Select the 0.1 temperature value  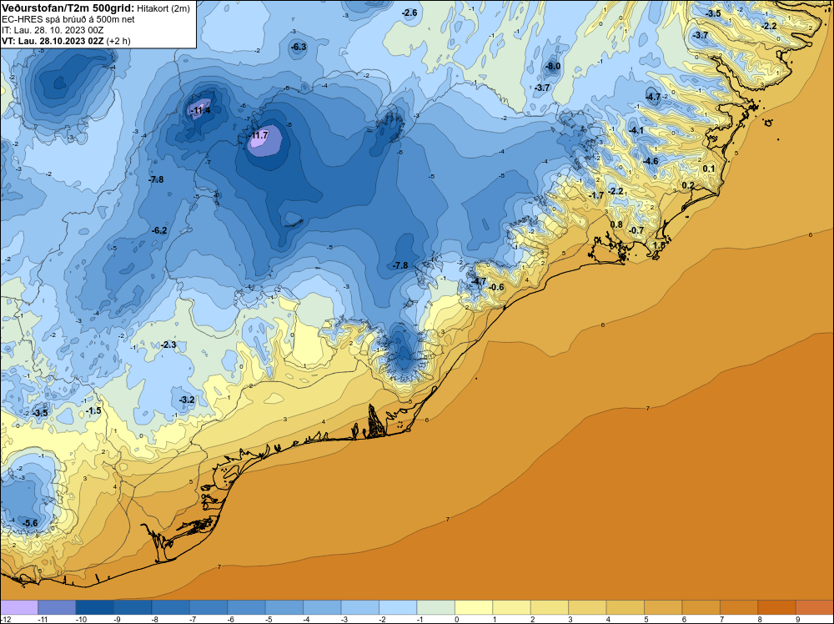[x=708, y=169]
